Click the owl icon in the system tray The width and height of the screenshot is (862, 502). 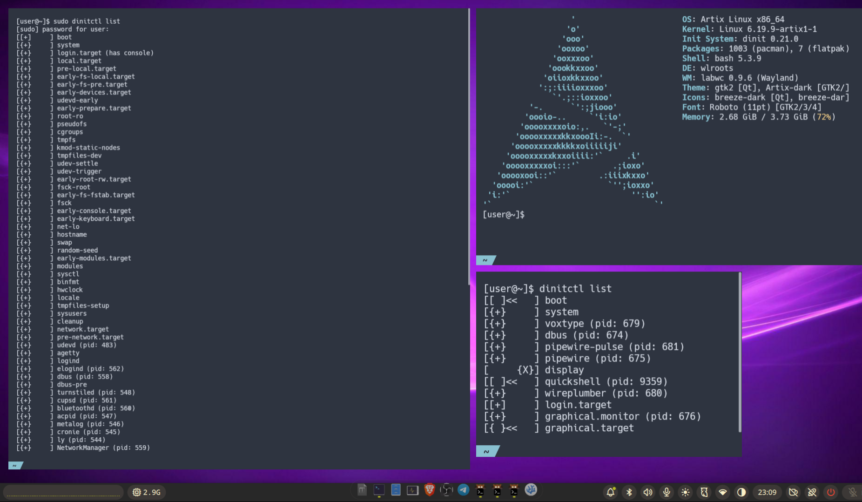pyautogui.click(x=704, y=492)
